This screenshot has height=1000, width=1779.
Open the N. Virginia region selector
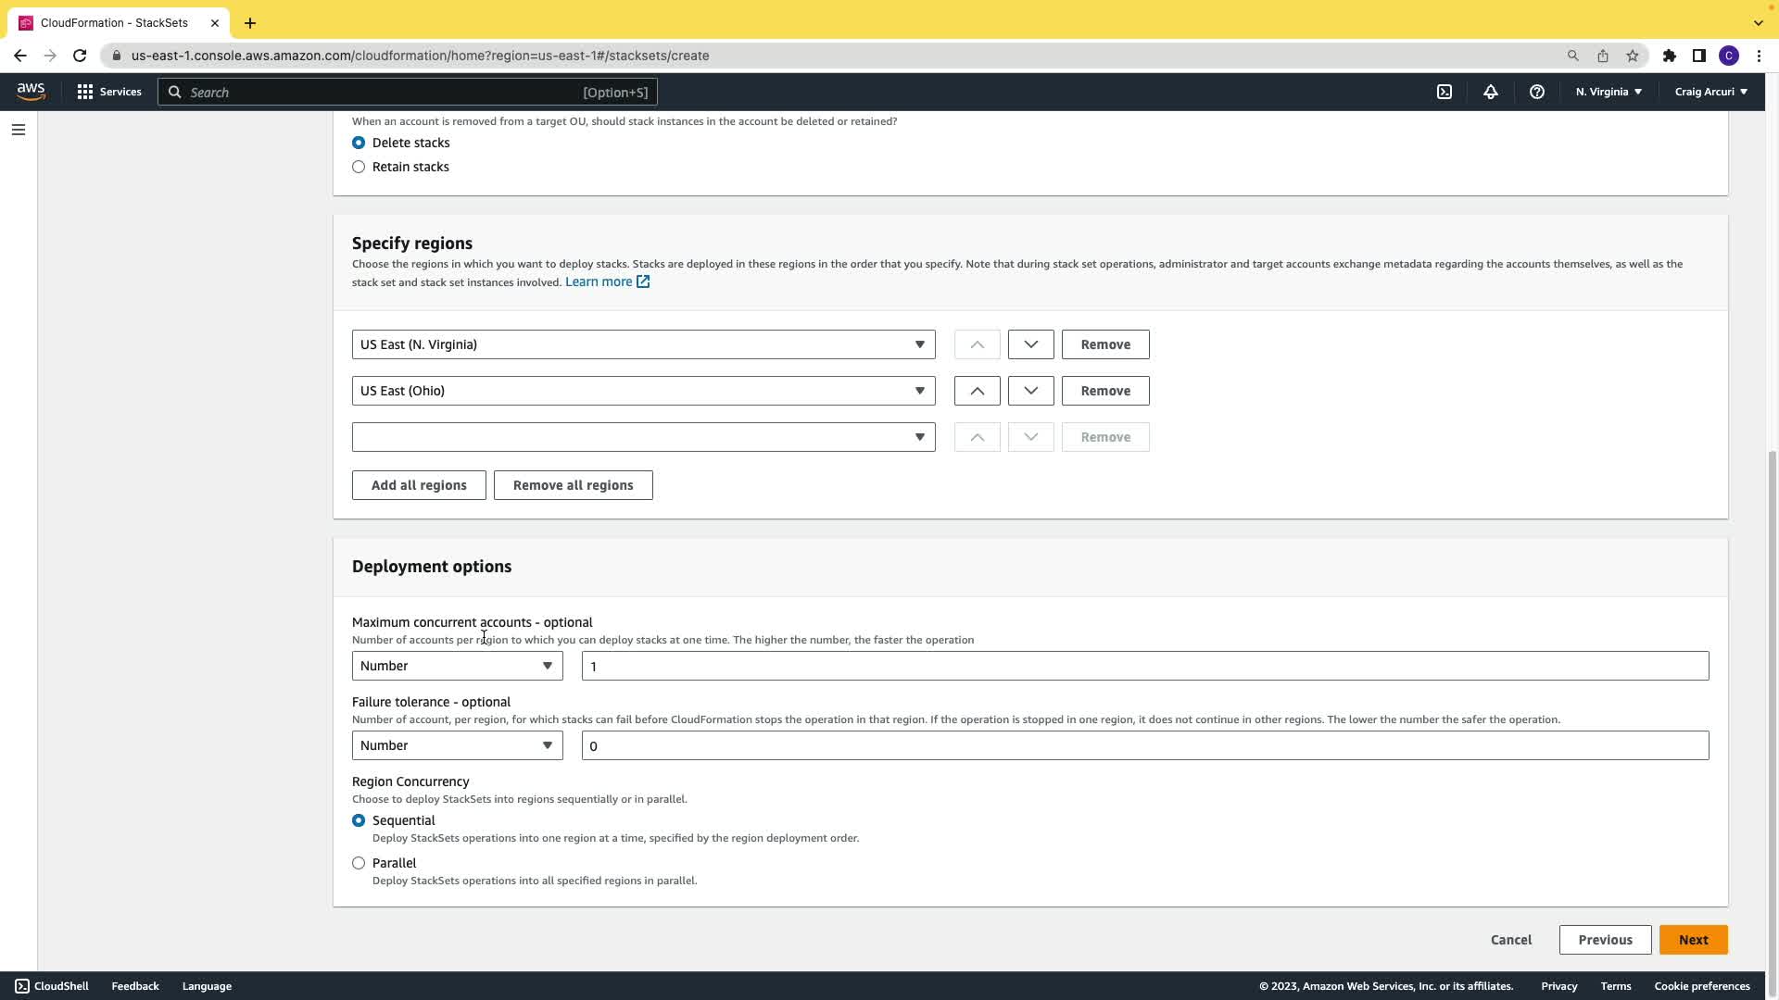tap(1609, 92)
